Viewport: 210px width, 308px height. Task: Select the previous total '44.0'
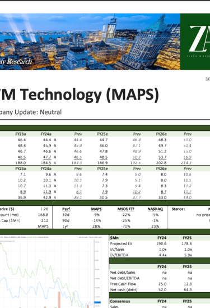[x=187, y=197]
